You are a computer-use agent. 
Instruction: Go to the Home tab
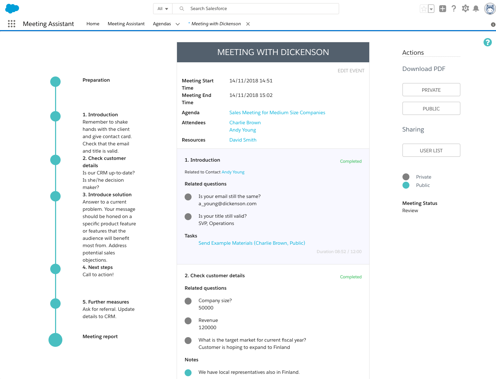[93, 24]
